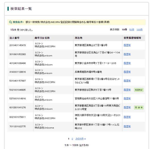
Task: Click the 検索結果一覧 heading
Action: 21,9
